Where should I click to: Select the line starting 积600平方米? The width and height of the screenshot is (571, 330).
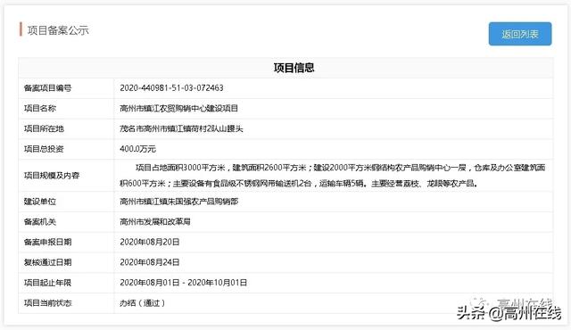coord(299,184)
